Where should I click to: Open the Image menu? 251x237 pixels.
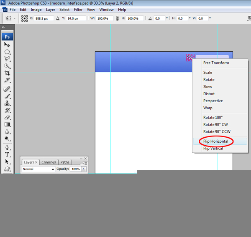pos(36,10)
